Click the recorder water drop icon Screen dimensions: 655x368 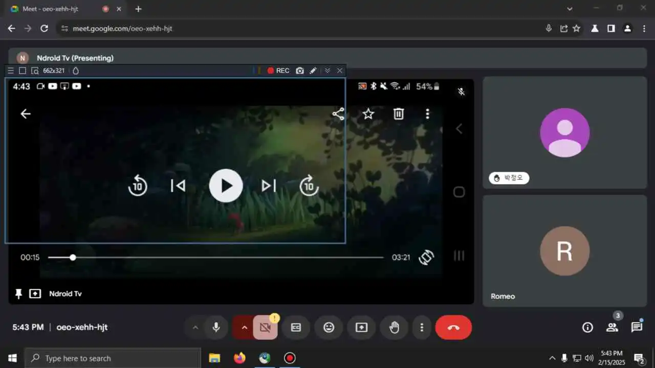(76, 71)
